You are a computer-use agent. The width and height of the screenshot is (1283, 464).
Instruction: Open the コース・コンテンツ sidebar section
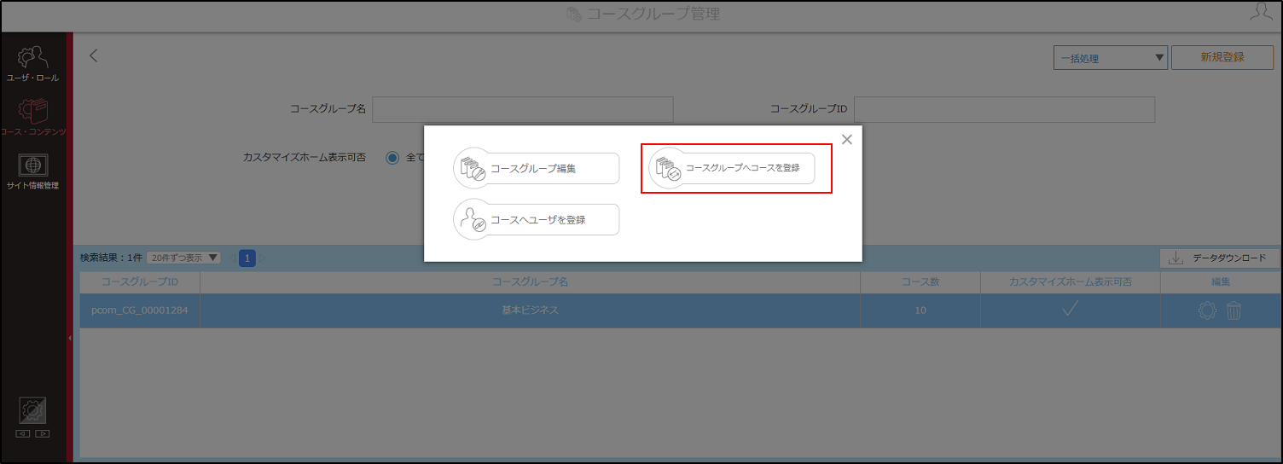(x=32, y=116)
